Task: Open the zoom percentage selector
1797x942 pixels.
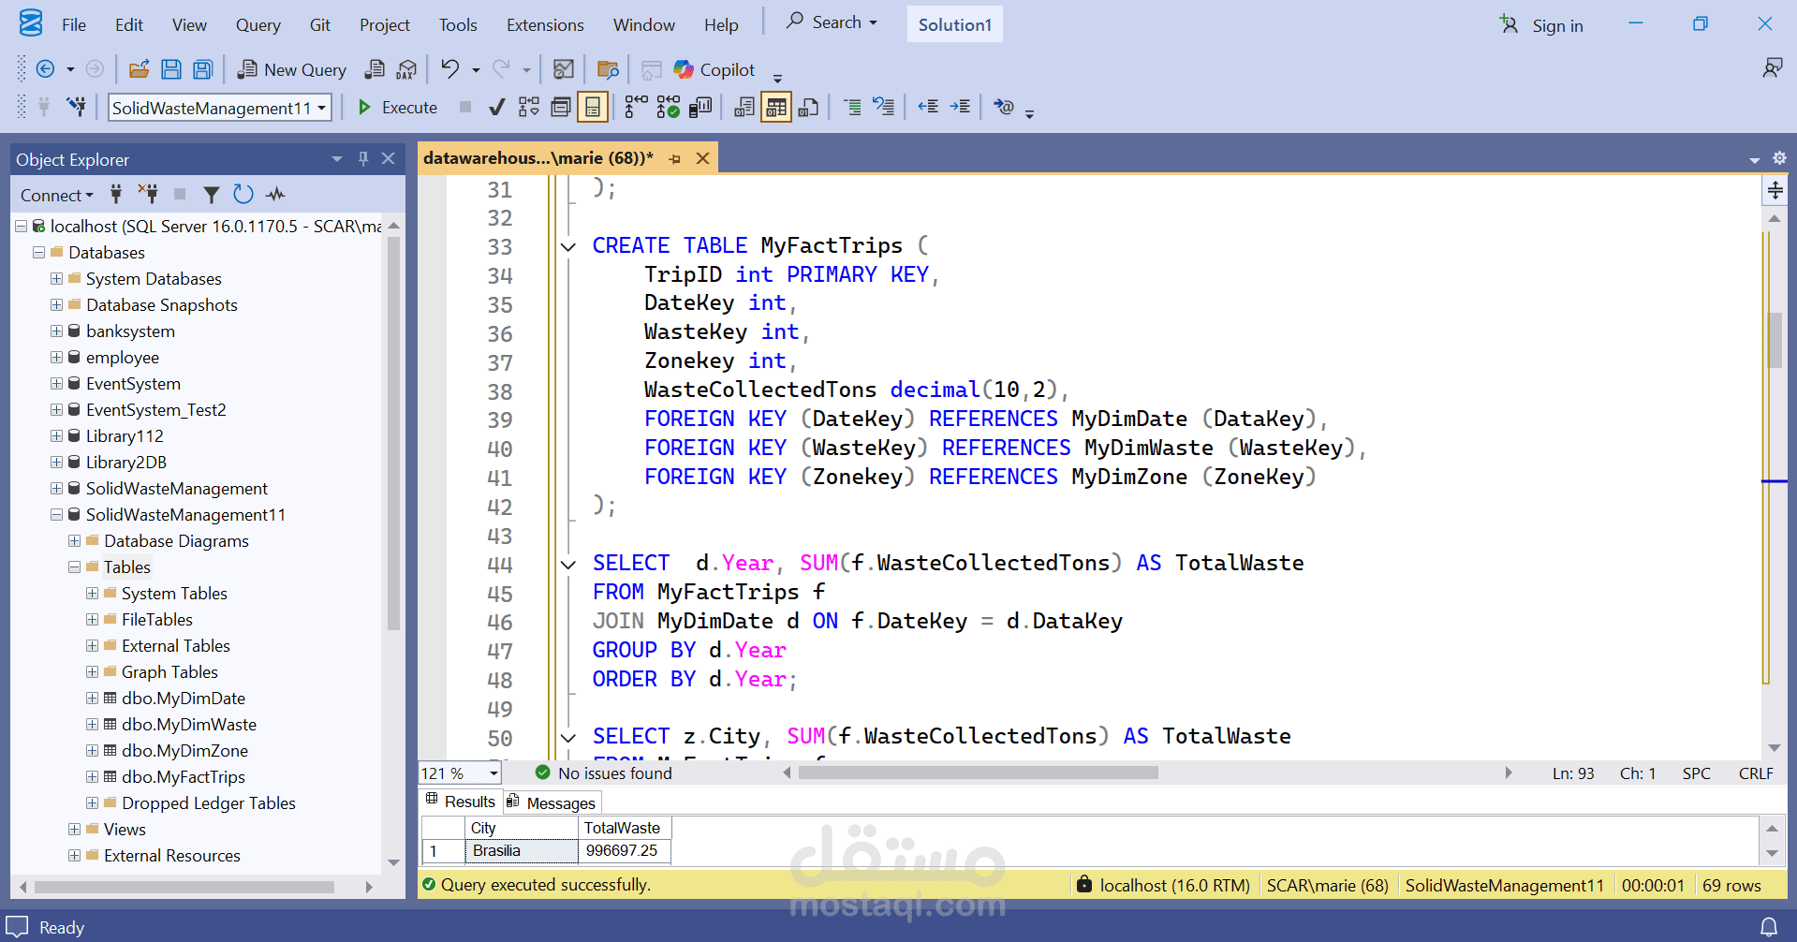Action: [458, 773]
